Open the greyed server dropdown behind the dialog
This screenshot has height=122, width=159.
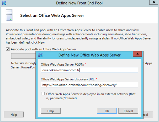[x=23, y=56]
